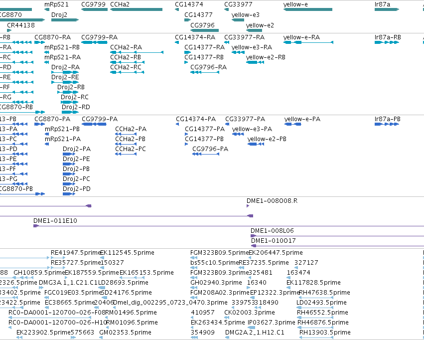Image resolution: width=424 pixels, height=340 pixels.
Task: Click the Droj2-PD protein label
Action: pyautogui.click(x=77, y=188)
